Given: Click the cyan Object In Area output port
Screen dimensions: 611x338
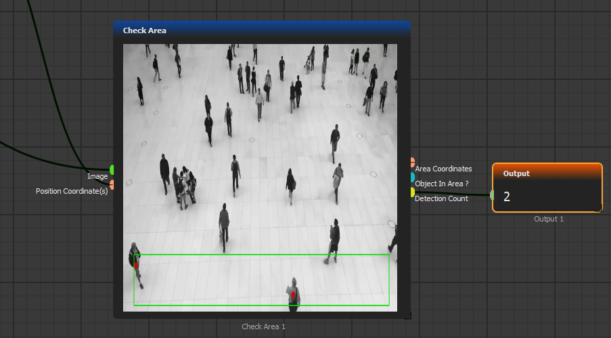Looking at the screenshot, I should pyautogui.click(x=412, y=177).
